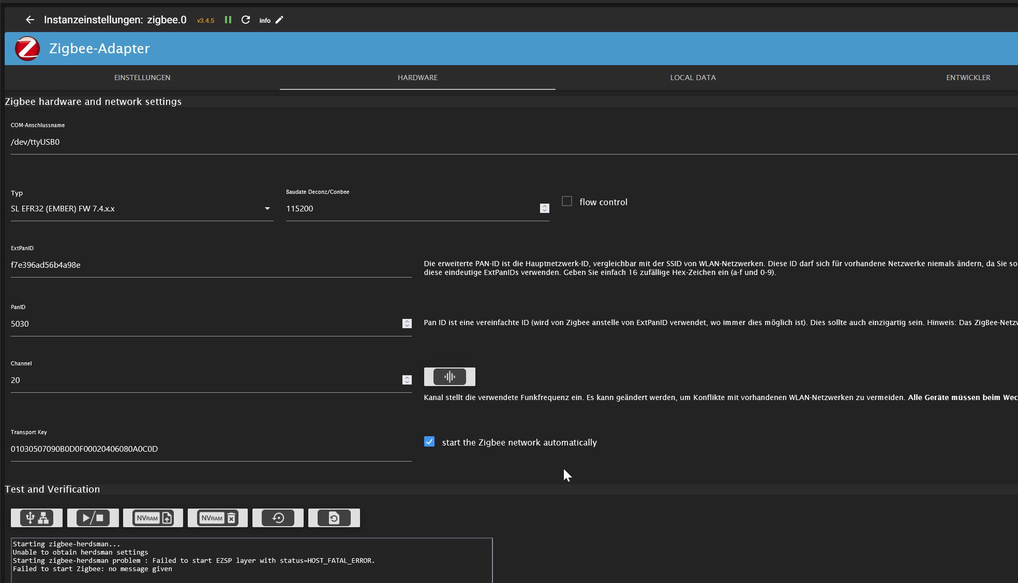The image size is (1018, 583).
Task: Click the Zigbee logo icon
Action: click(x=27, y=49)
